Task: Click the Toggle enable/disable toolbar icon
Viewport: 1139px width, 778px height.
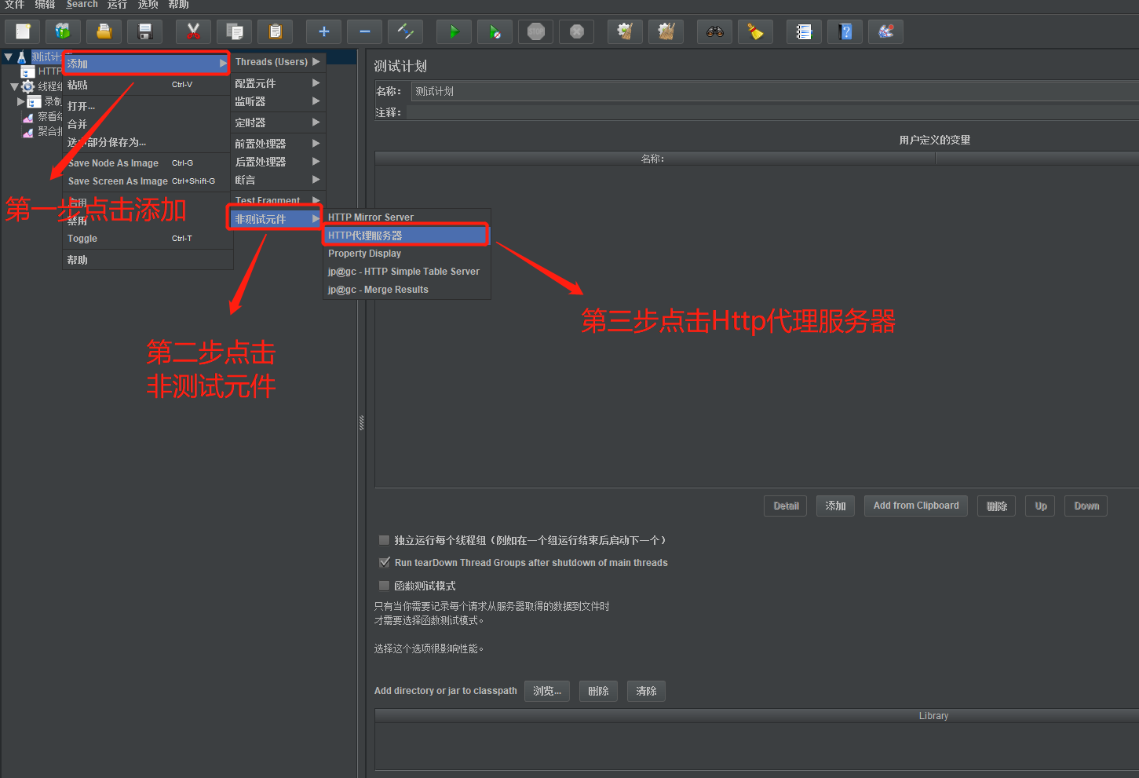Action: click(x=406, y=31)
